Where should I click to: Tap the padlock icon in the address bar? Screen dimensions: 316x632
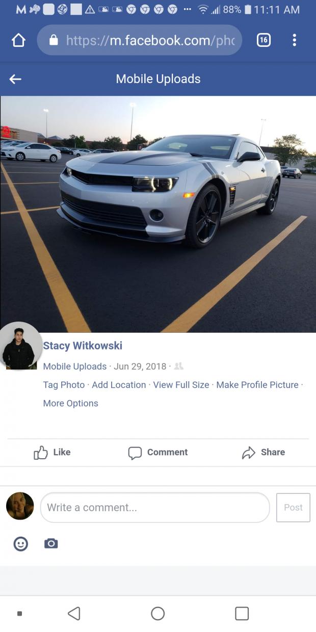(54, 40)
